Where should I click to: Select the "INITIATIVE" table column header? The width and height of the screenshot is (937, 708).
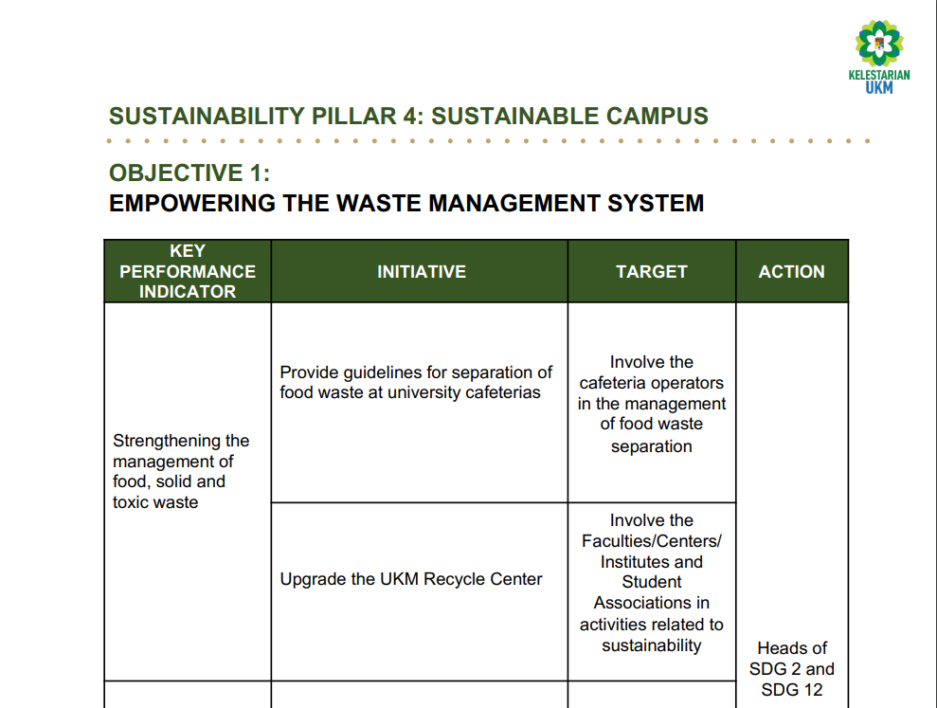click(421, 272)
